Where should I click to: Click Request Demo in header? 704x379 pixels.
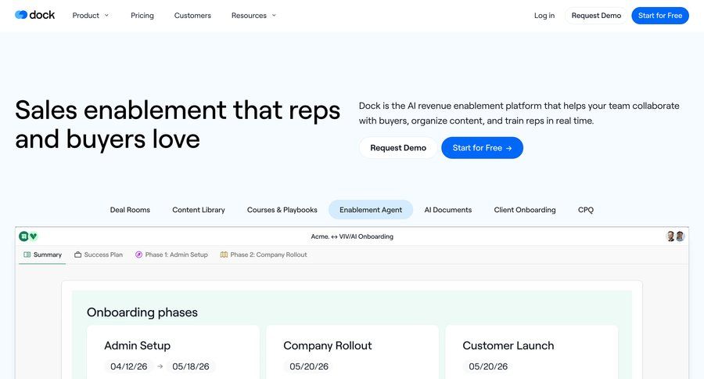point(596,16)
